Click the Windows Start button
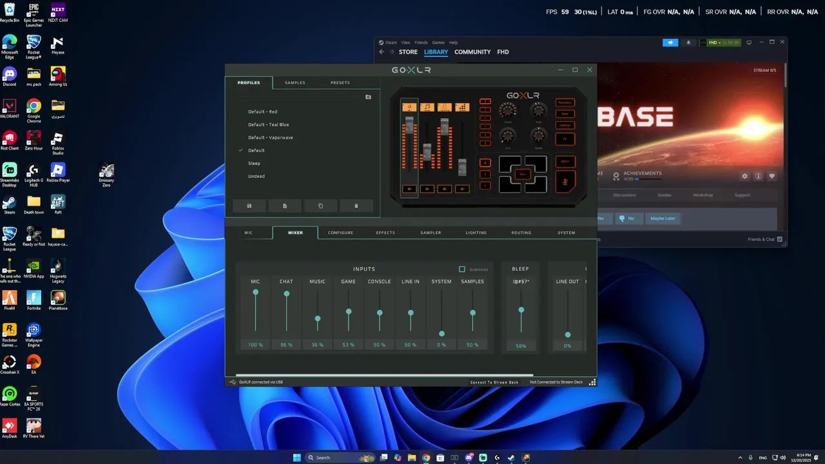825x464 pixels. (297, 458)
